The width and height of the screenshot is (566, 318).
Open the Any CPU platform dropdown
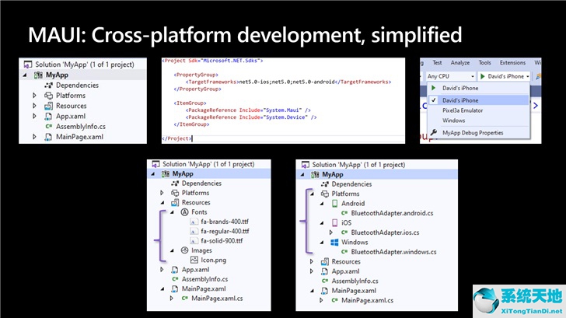450,76
